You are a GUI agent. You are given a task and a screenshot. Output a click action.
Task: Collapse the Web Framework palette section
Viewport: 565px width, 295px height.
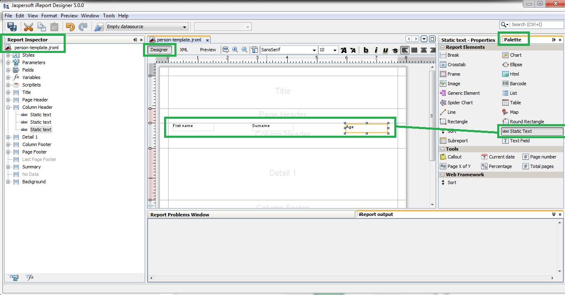pos(442,175)
